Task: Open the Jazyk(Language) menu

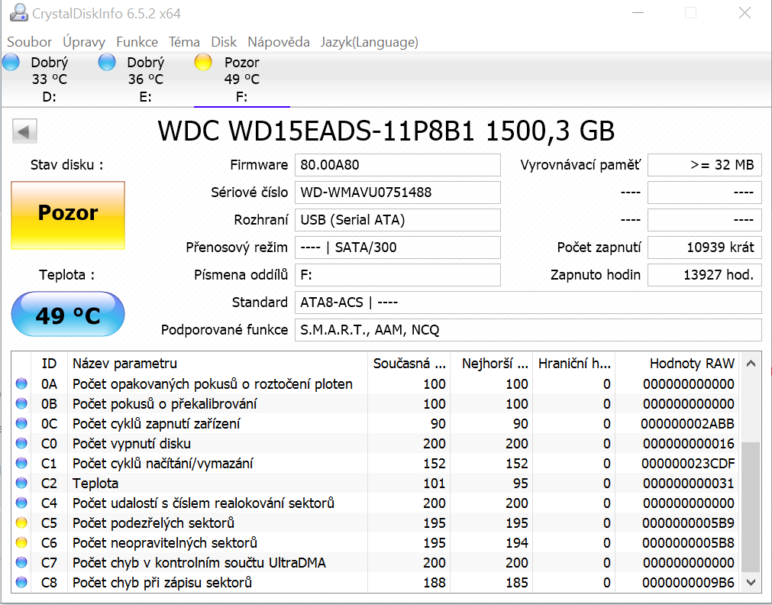Action: (x=370, y=42)
